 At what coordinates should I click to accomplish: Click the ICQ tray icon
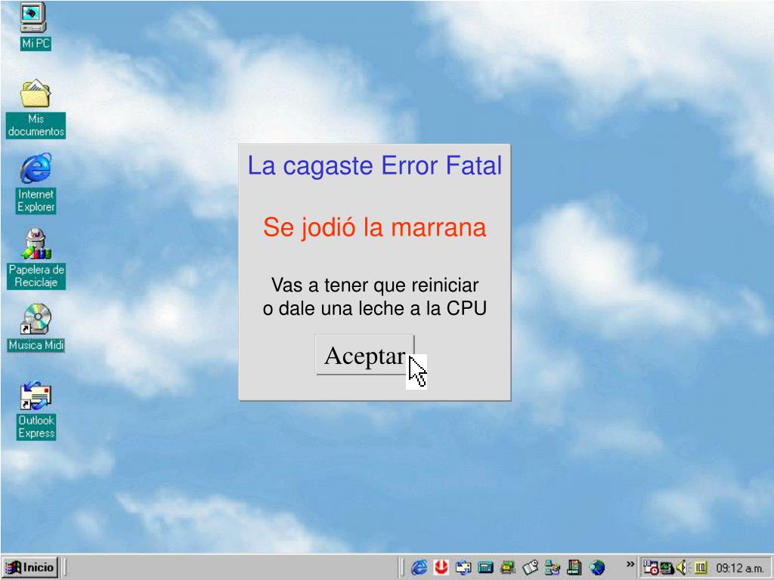point(701,568)
